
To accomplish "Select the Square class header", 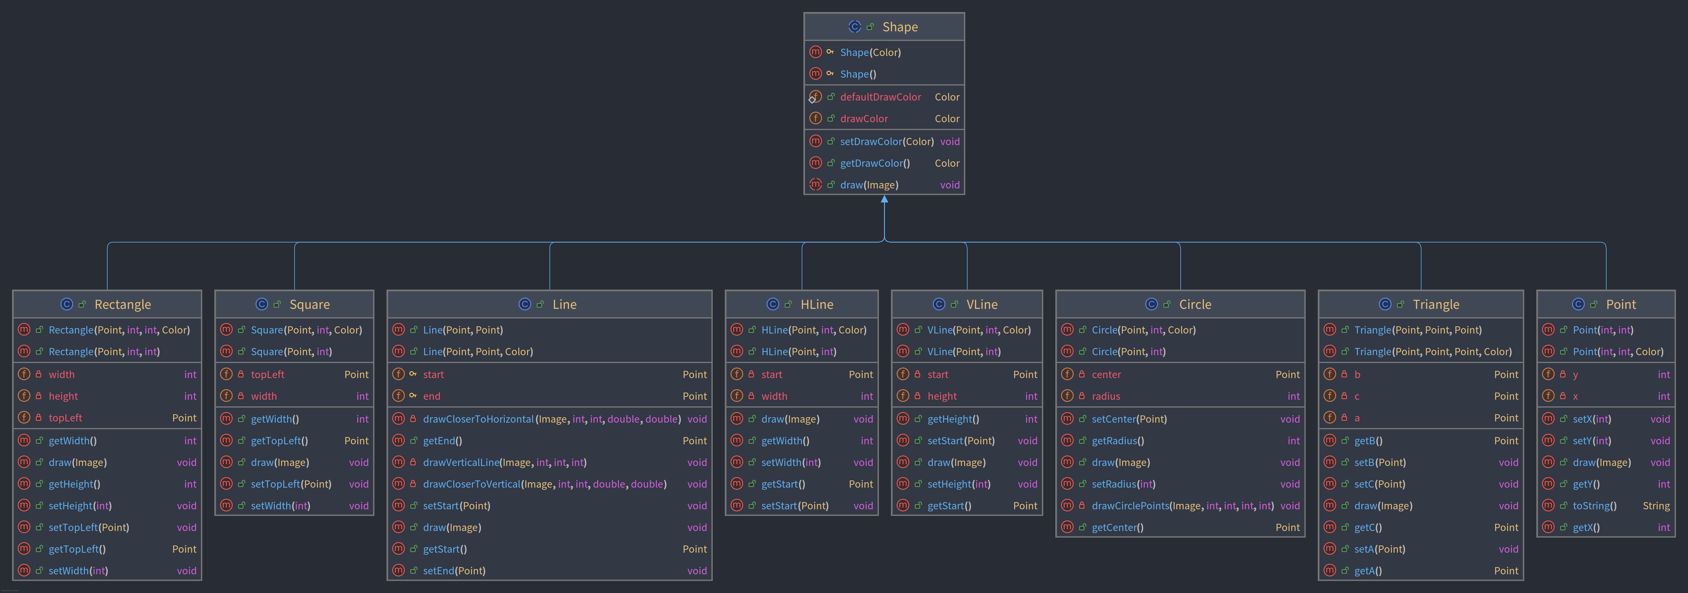I will click(x=309, y=305).
